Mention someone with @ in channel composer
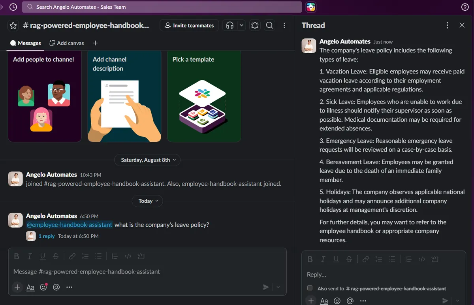Image resolution: width=474 pixels, height=305 pixels. [x=56, y=287]
